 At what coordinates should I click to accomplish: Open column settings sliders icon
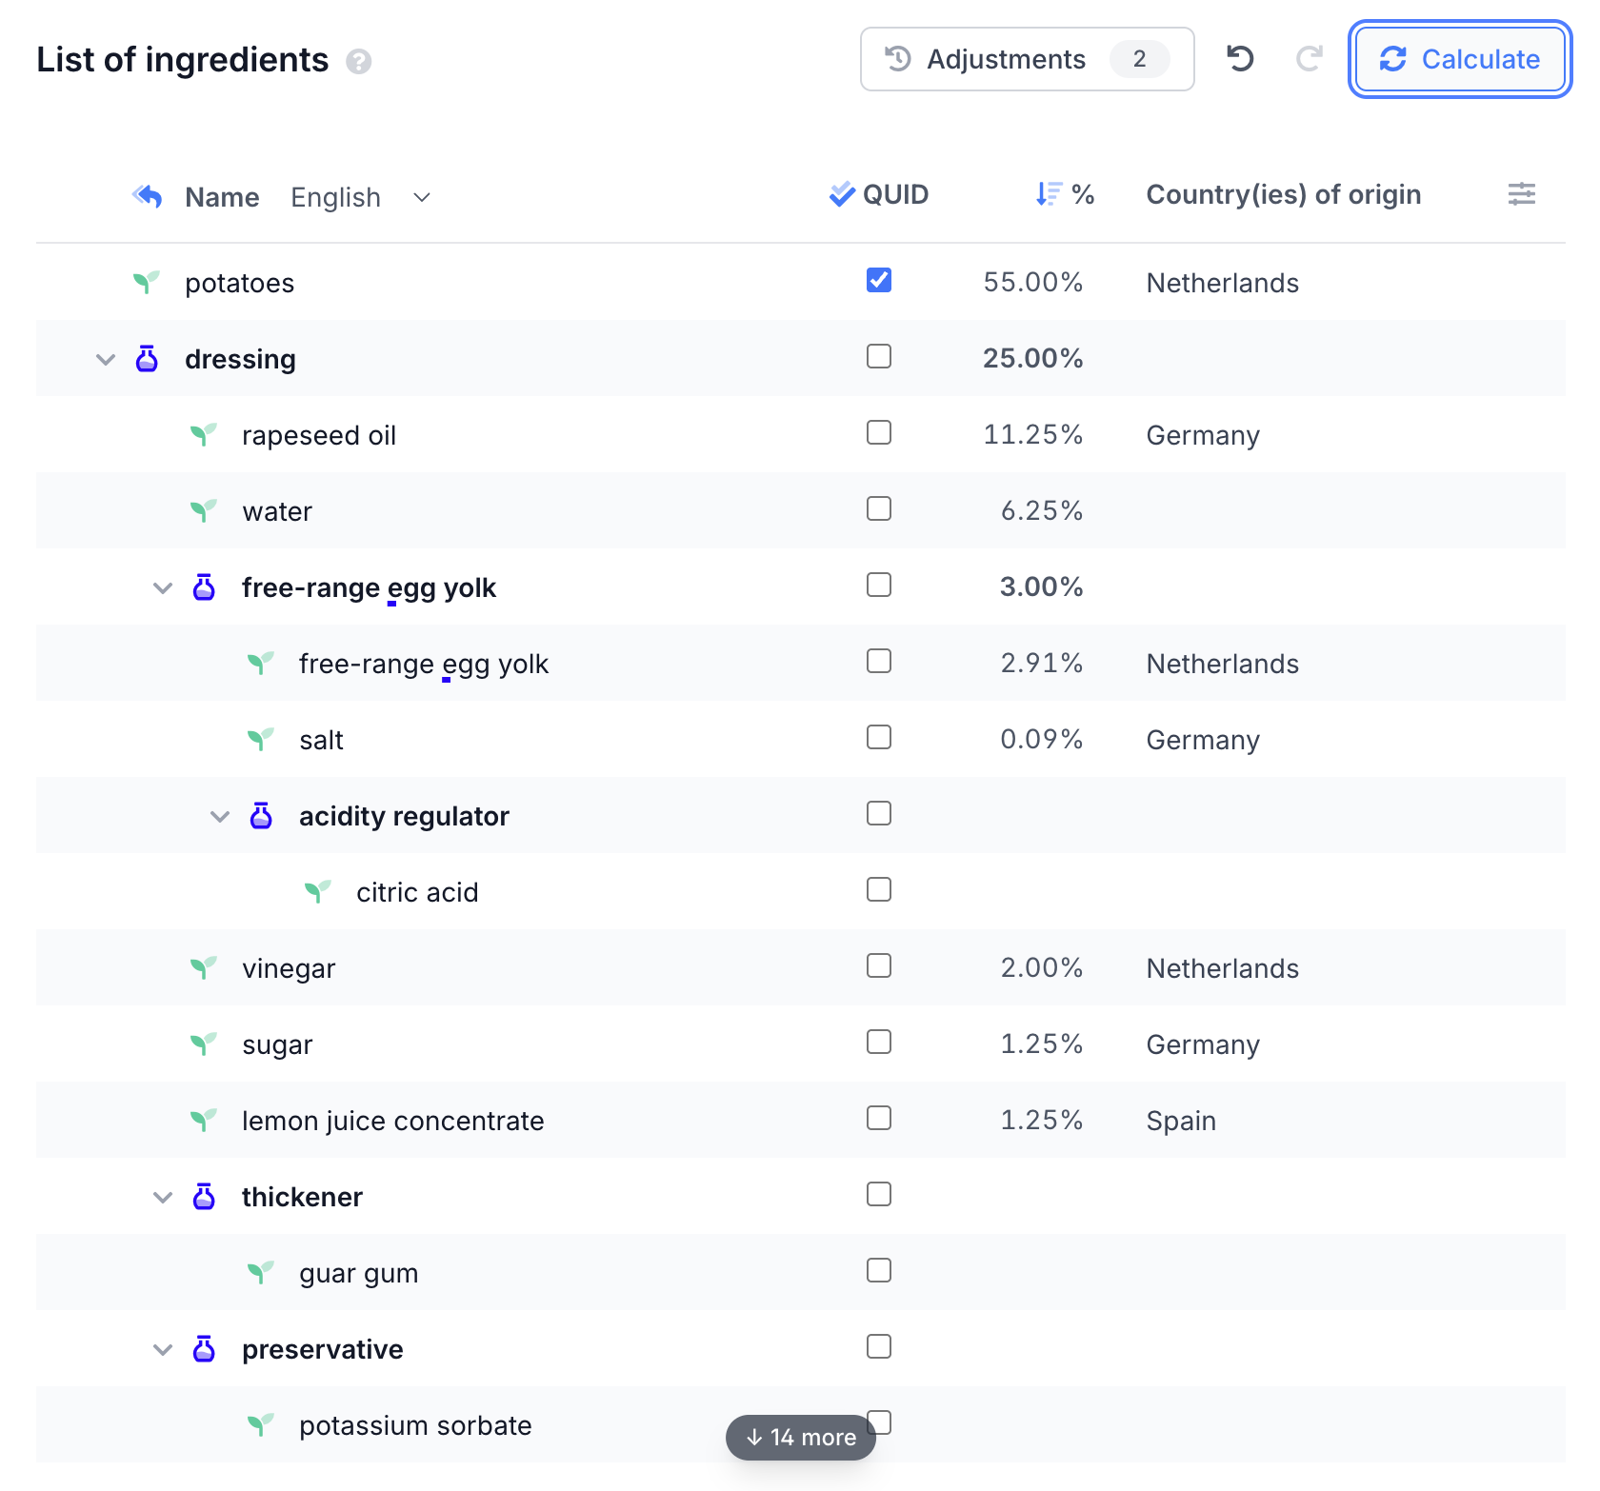pyautogui.click(x=1521, y=194)
